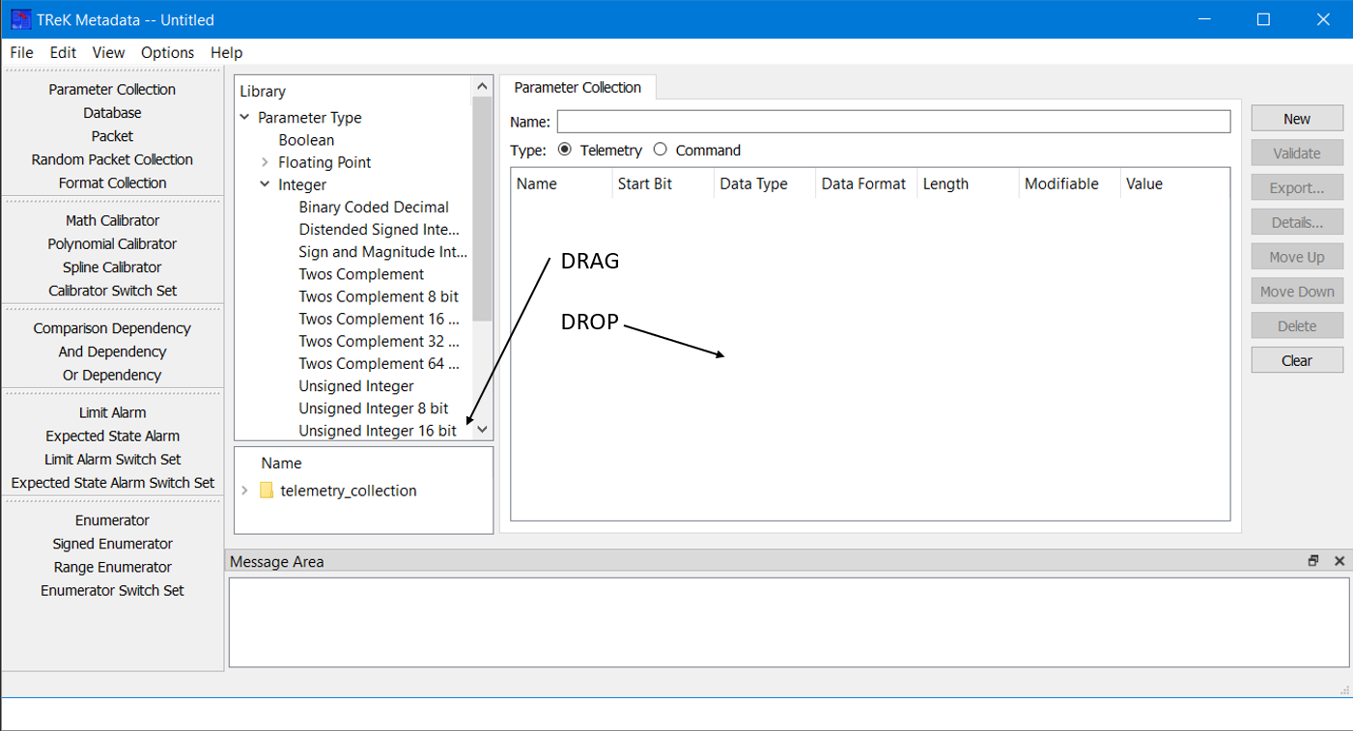Open the Edit menu
Image resolution: width=1353 pixels, height=731 pixels.
tap(63, 52)
